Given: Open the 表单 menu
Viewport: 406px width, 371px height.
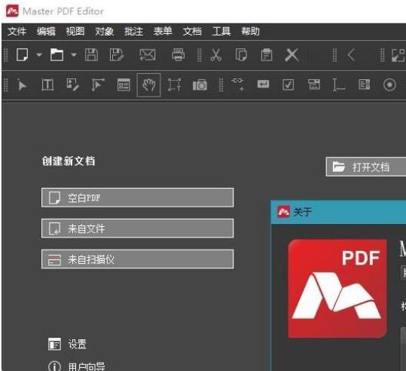Looking at the screenshot, I should [163, 32].
